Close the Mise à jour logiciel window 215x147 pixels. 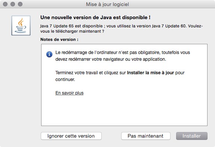click(x=5, y=4)
